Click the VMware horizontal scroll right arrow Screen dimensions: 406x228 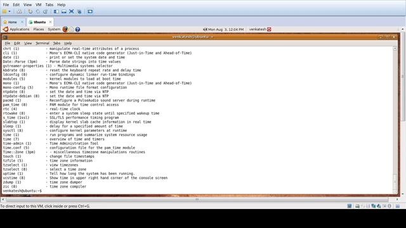397,199
